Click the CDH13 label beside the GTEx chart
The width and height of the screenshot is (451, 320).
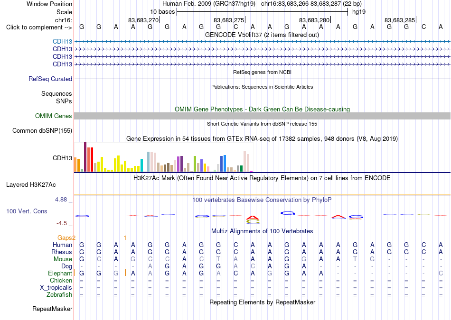point(62,158)
